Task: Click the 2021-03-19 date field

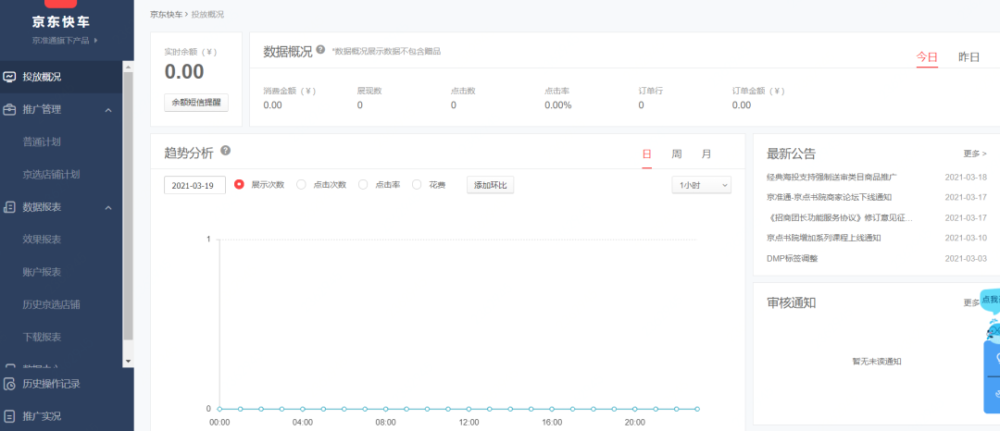Action: point(194,185)
